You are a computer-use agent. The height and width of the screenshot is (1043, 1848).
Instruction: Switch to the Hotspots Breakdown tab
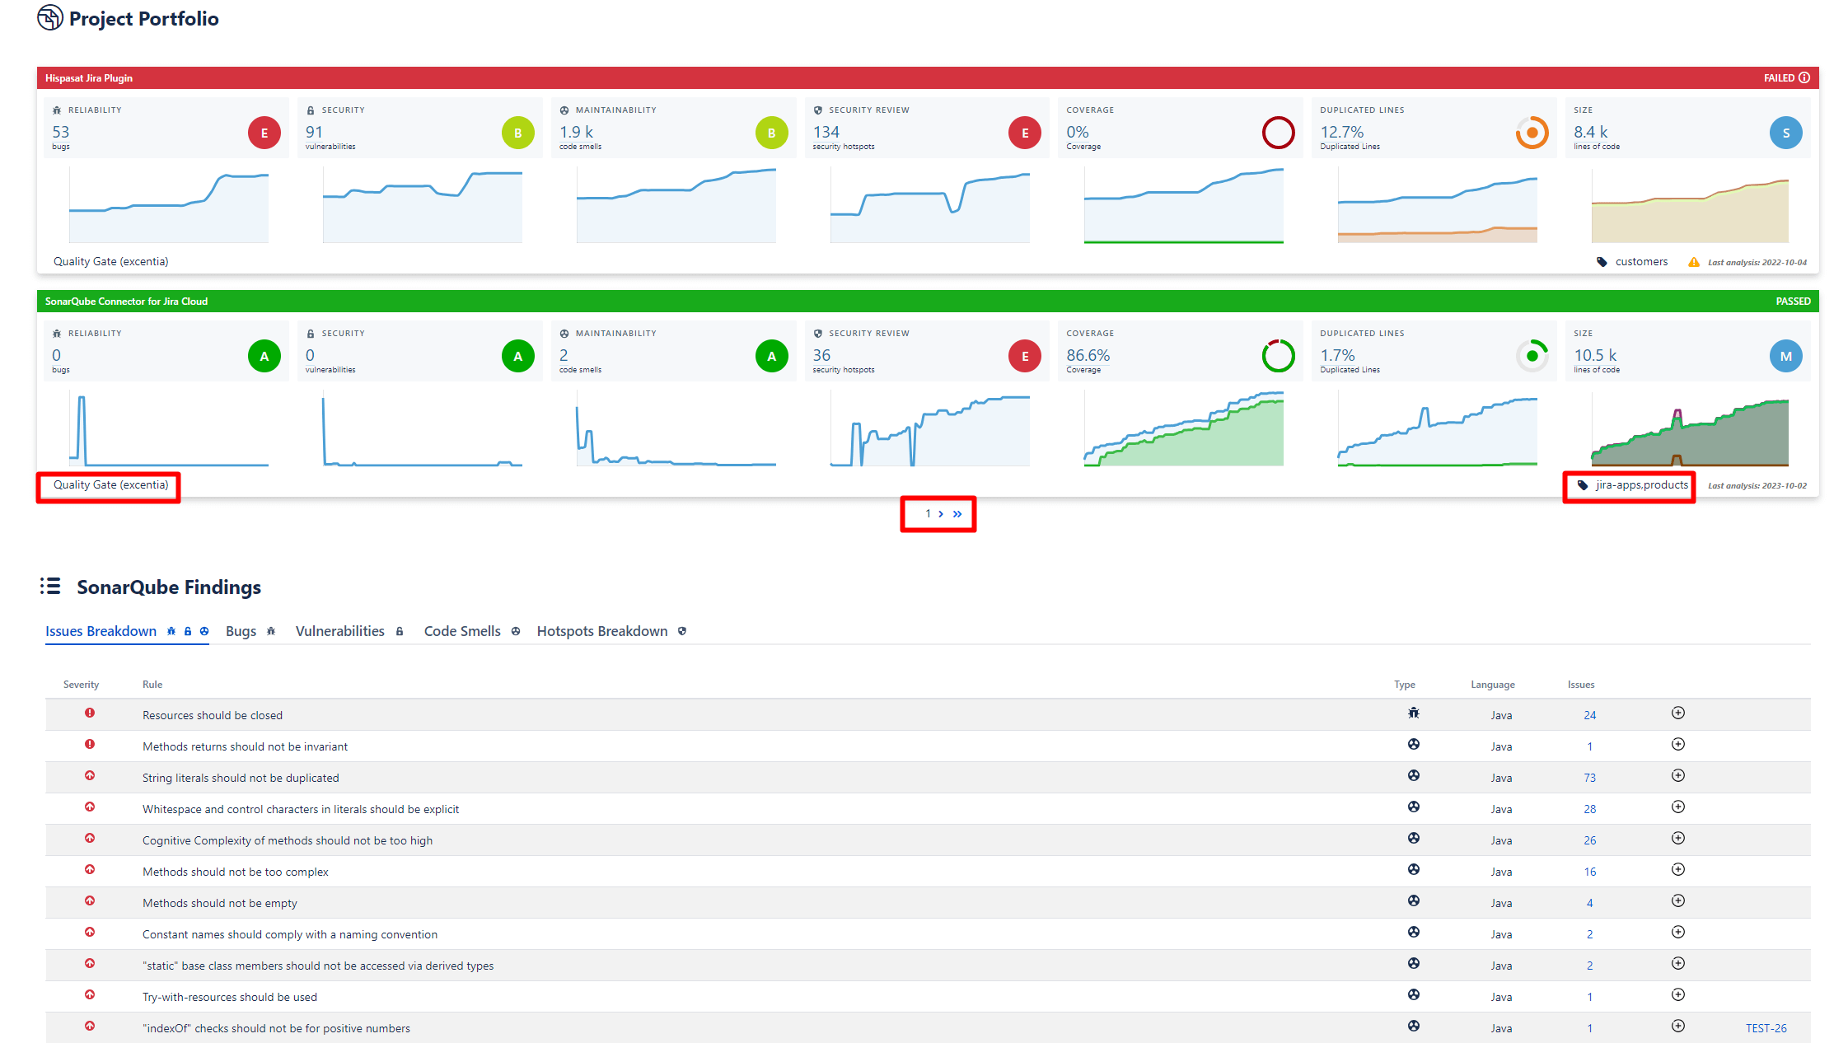pyautogui.click(x=611, y=631)
